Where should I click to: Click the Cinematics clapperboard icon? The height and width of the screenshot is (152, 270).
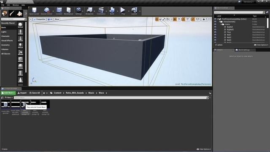coord(101,11)
